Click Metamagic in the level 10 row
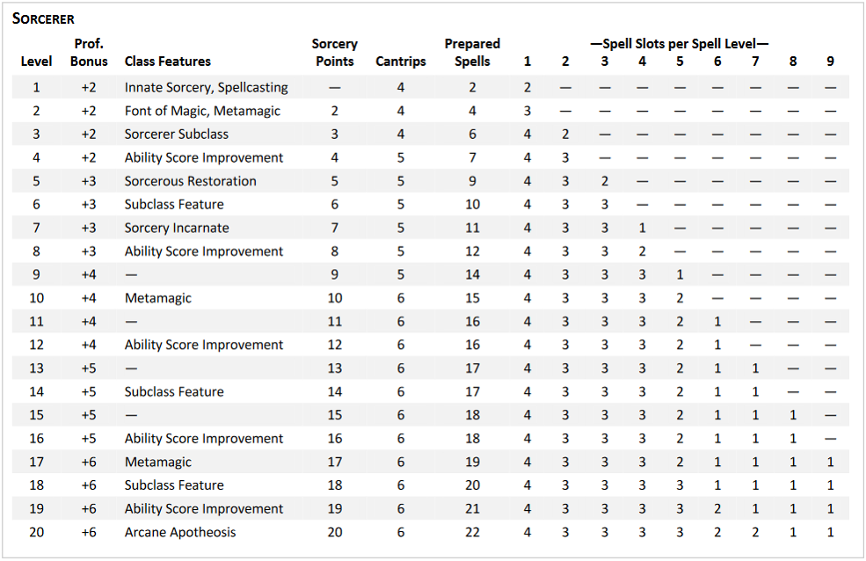This screenshot has width=866, height=561. tap(158, 298)
